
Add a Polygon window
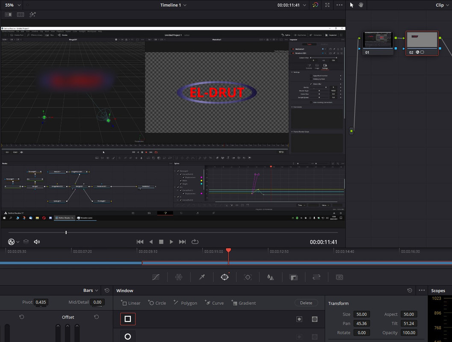coord(185,303)
